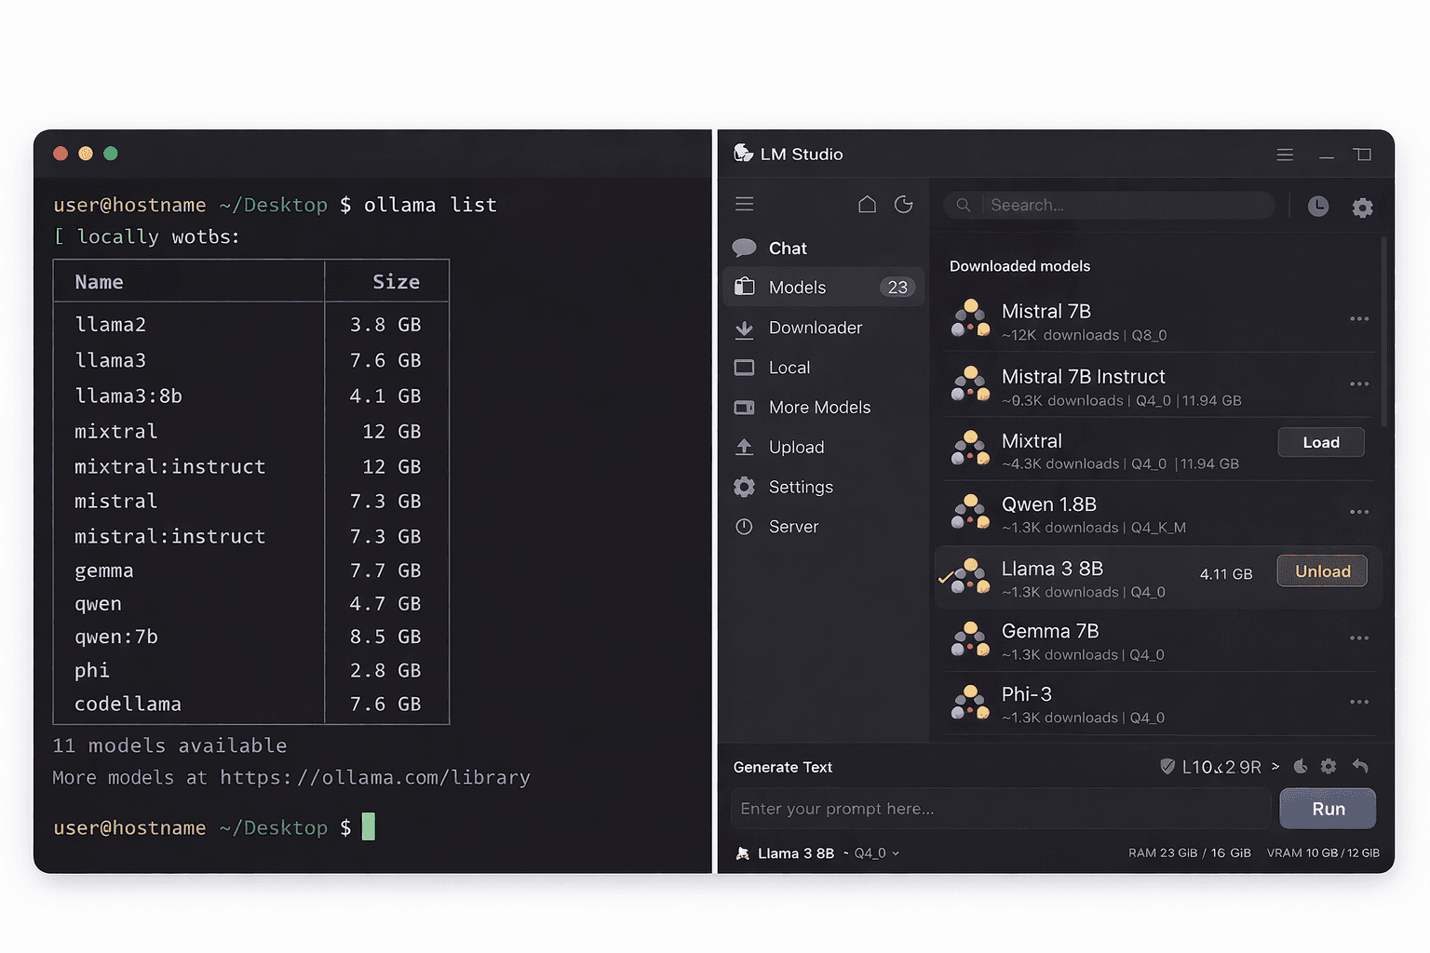Click inside the prompt input field
Viewport: 1430px width, 953px height.
click(x=1000, y=808)
